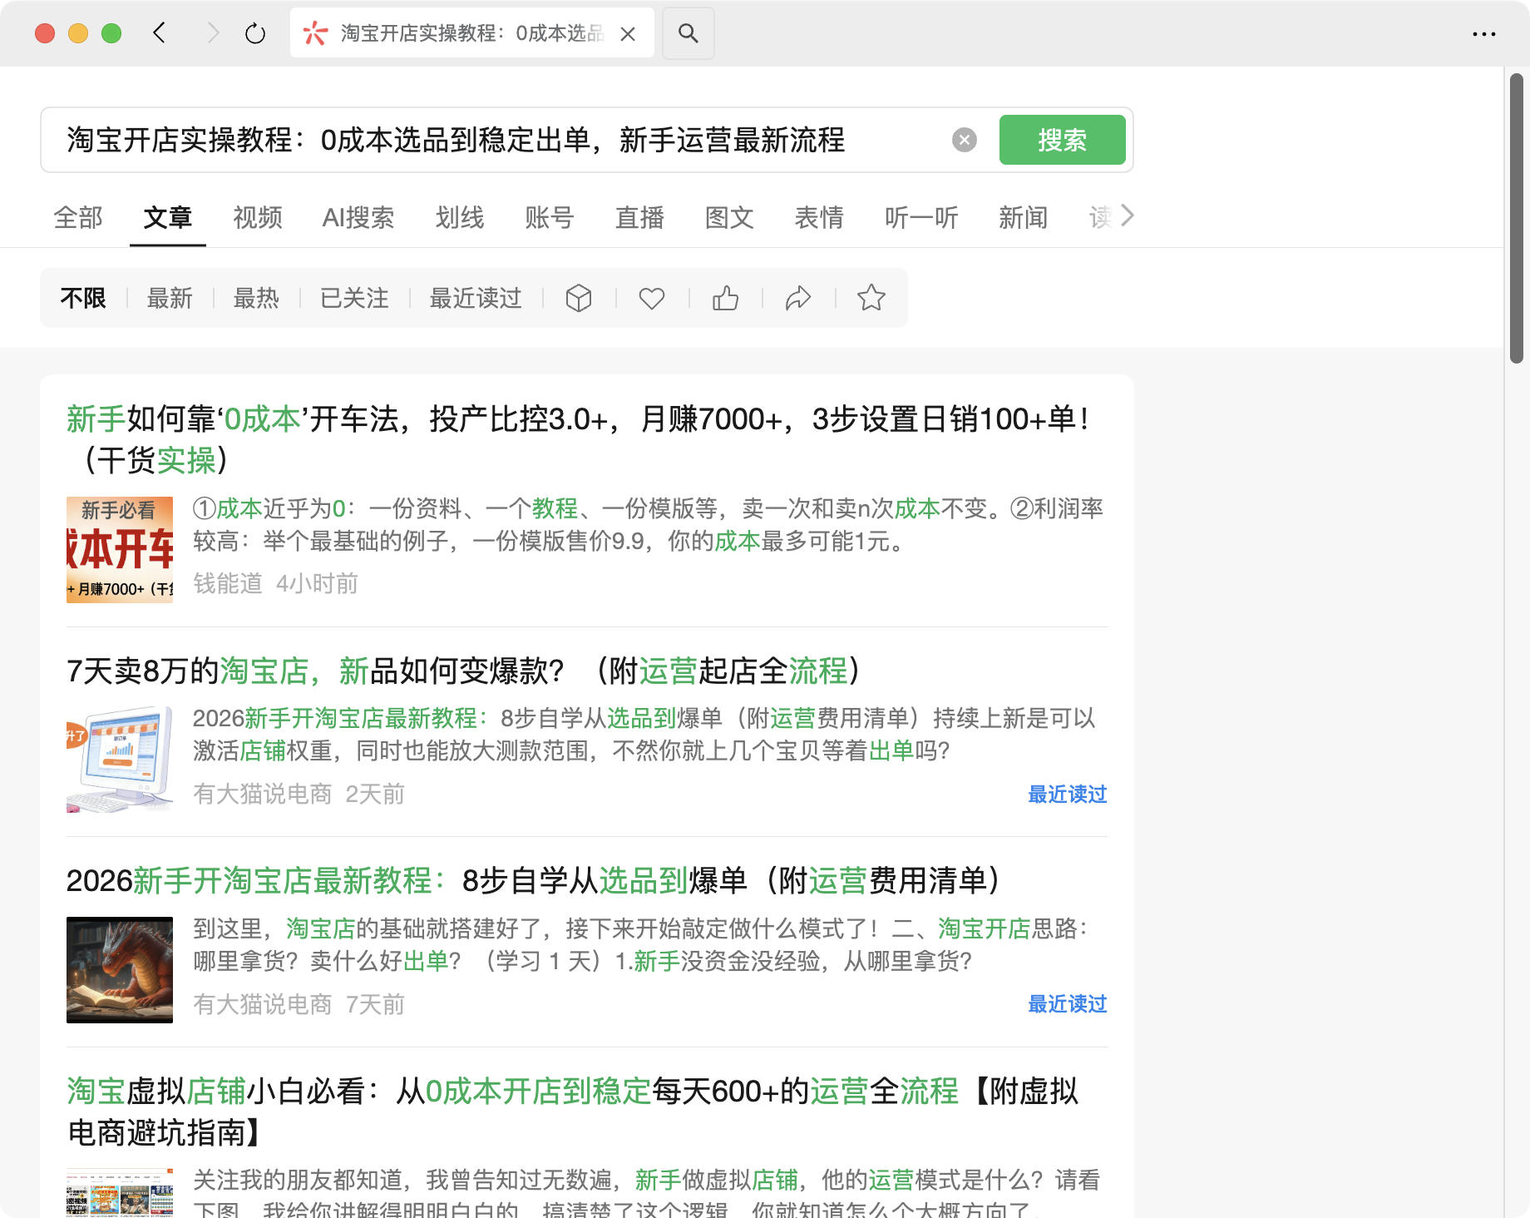Open the computer monitor article thumbnail
This screenshot has height=1218, width=1530.
pyautogui.click(x=120, y=760)
